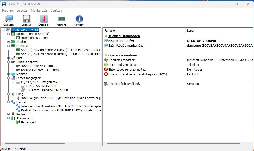Click the optical drive icon beside TSSTcorp CDDVDW
The height and width of the screenshot is (151, 254).
(23, 90)
